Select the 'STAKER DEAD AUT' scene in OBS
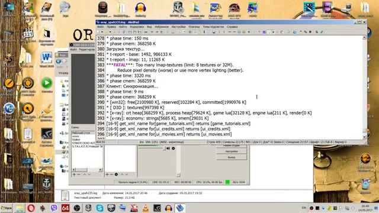Screen dimensions: 379x213 (x=83, y=143)
